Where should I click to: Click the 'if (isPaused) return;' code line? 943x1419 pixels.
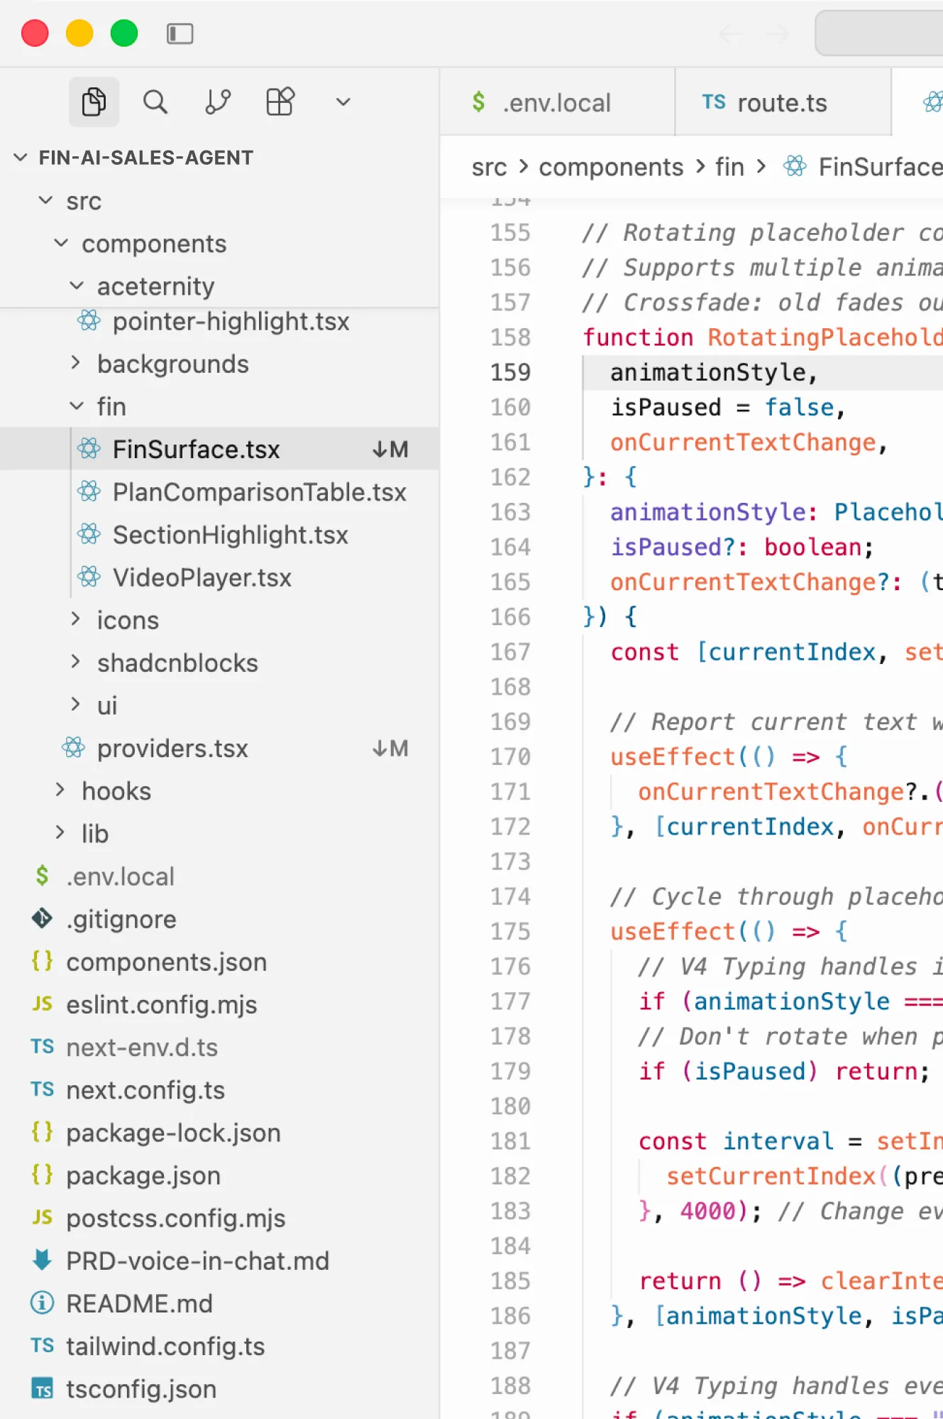[x=784, y=1071]
